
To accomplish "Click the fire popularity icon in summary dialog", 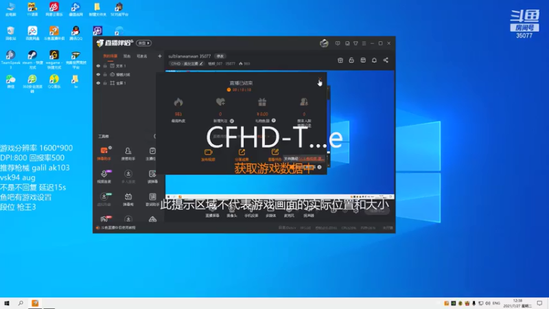I will (x=178, y=102).
